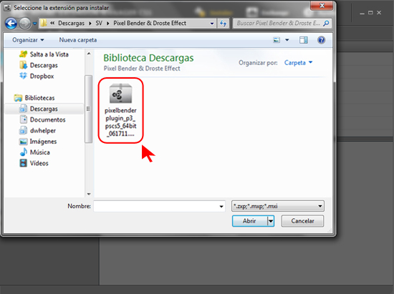Select the Pixel Bender & Droste Effect path segment

[x=150, y=23]
